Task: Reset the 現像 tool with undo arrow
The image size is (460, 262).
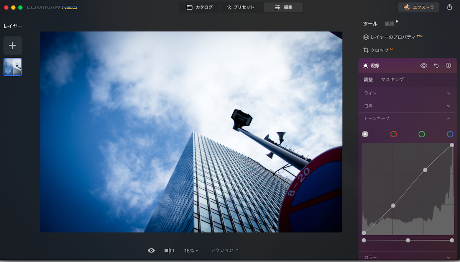Action: tap(436, 66)
